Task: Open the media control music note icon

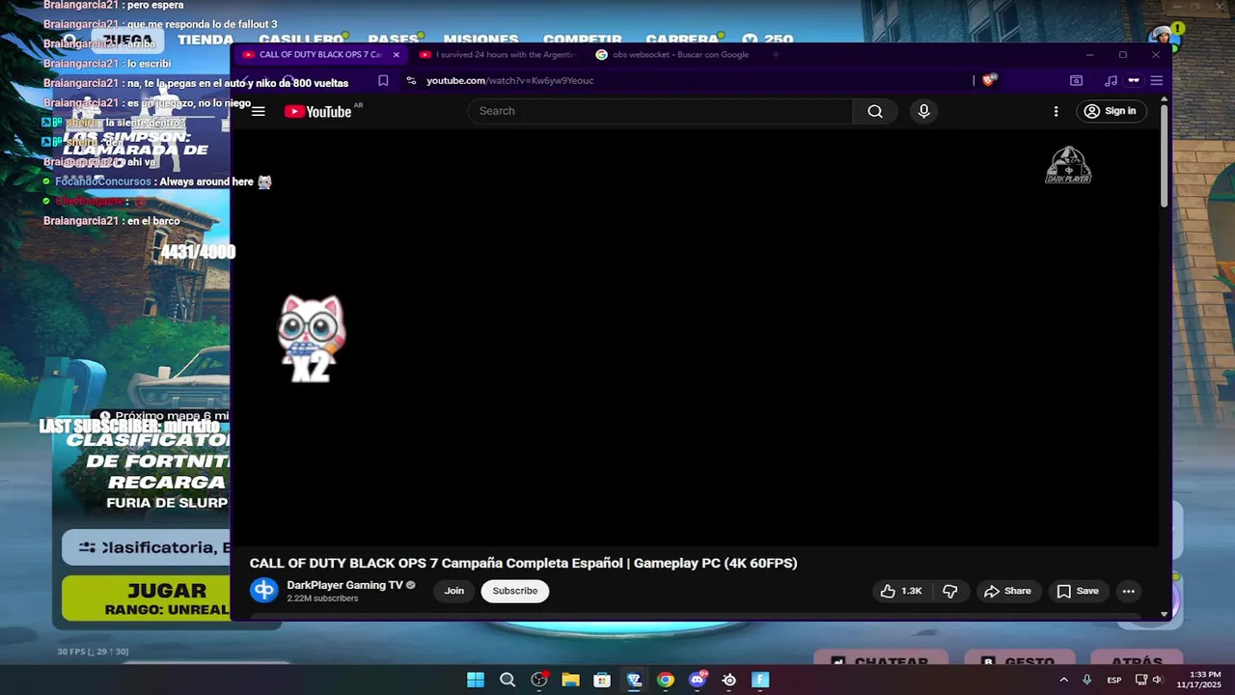Action: point(1111,81)
